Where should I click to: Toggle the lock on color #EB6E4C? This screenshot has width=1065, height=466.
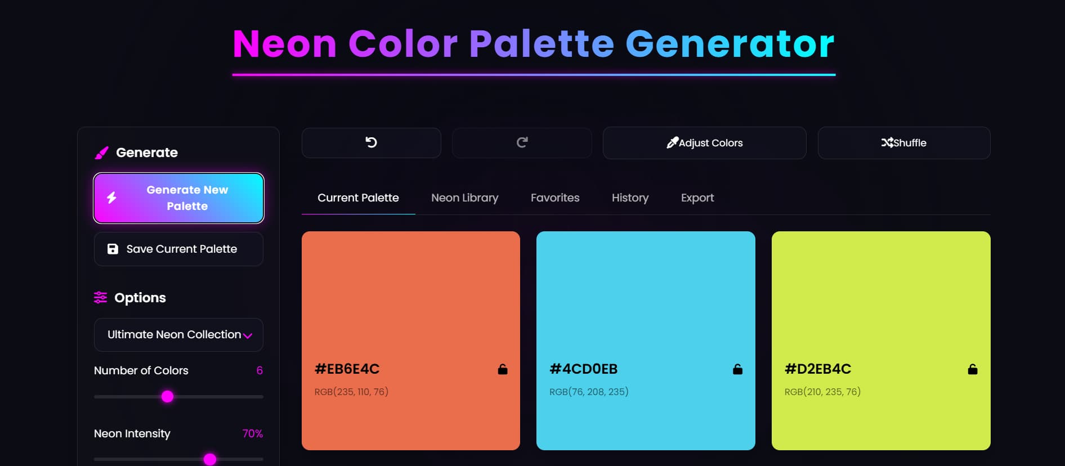(502, 369)
